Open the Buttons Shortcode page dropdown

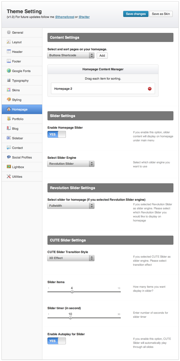tap(71, 55)
